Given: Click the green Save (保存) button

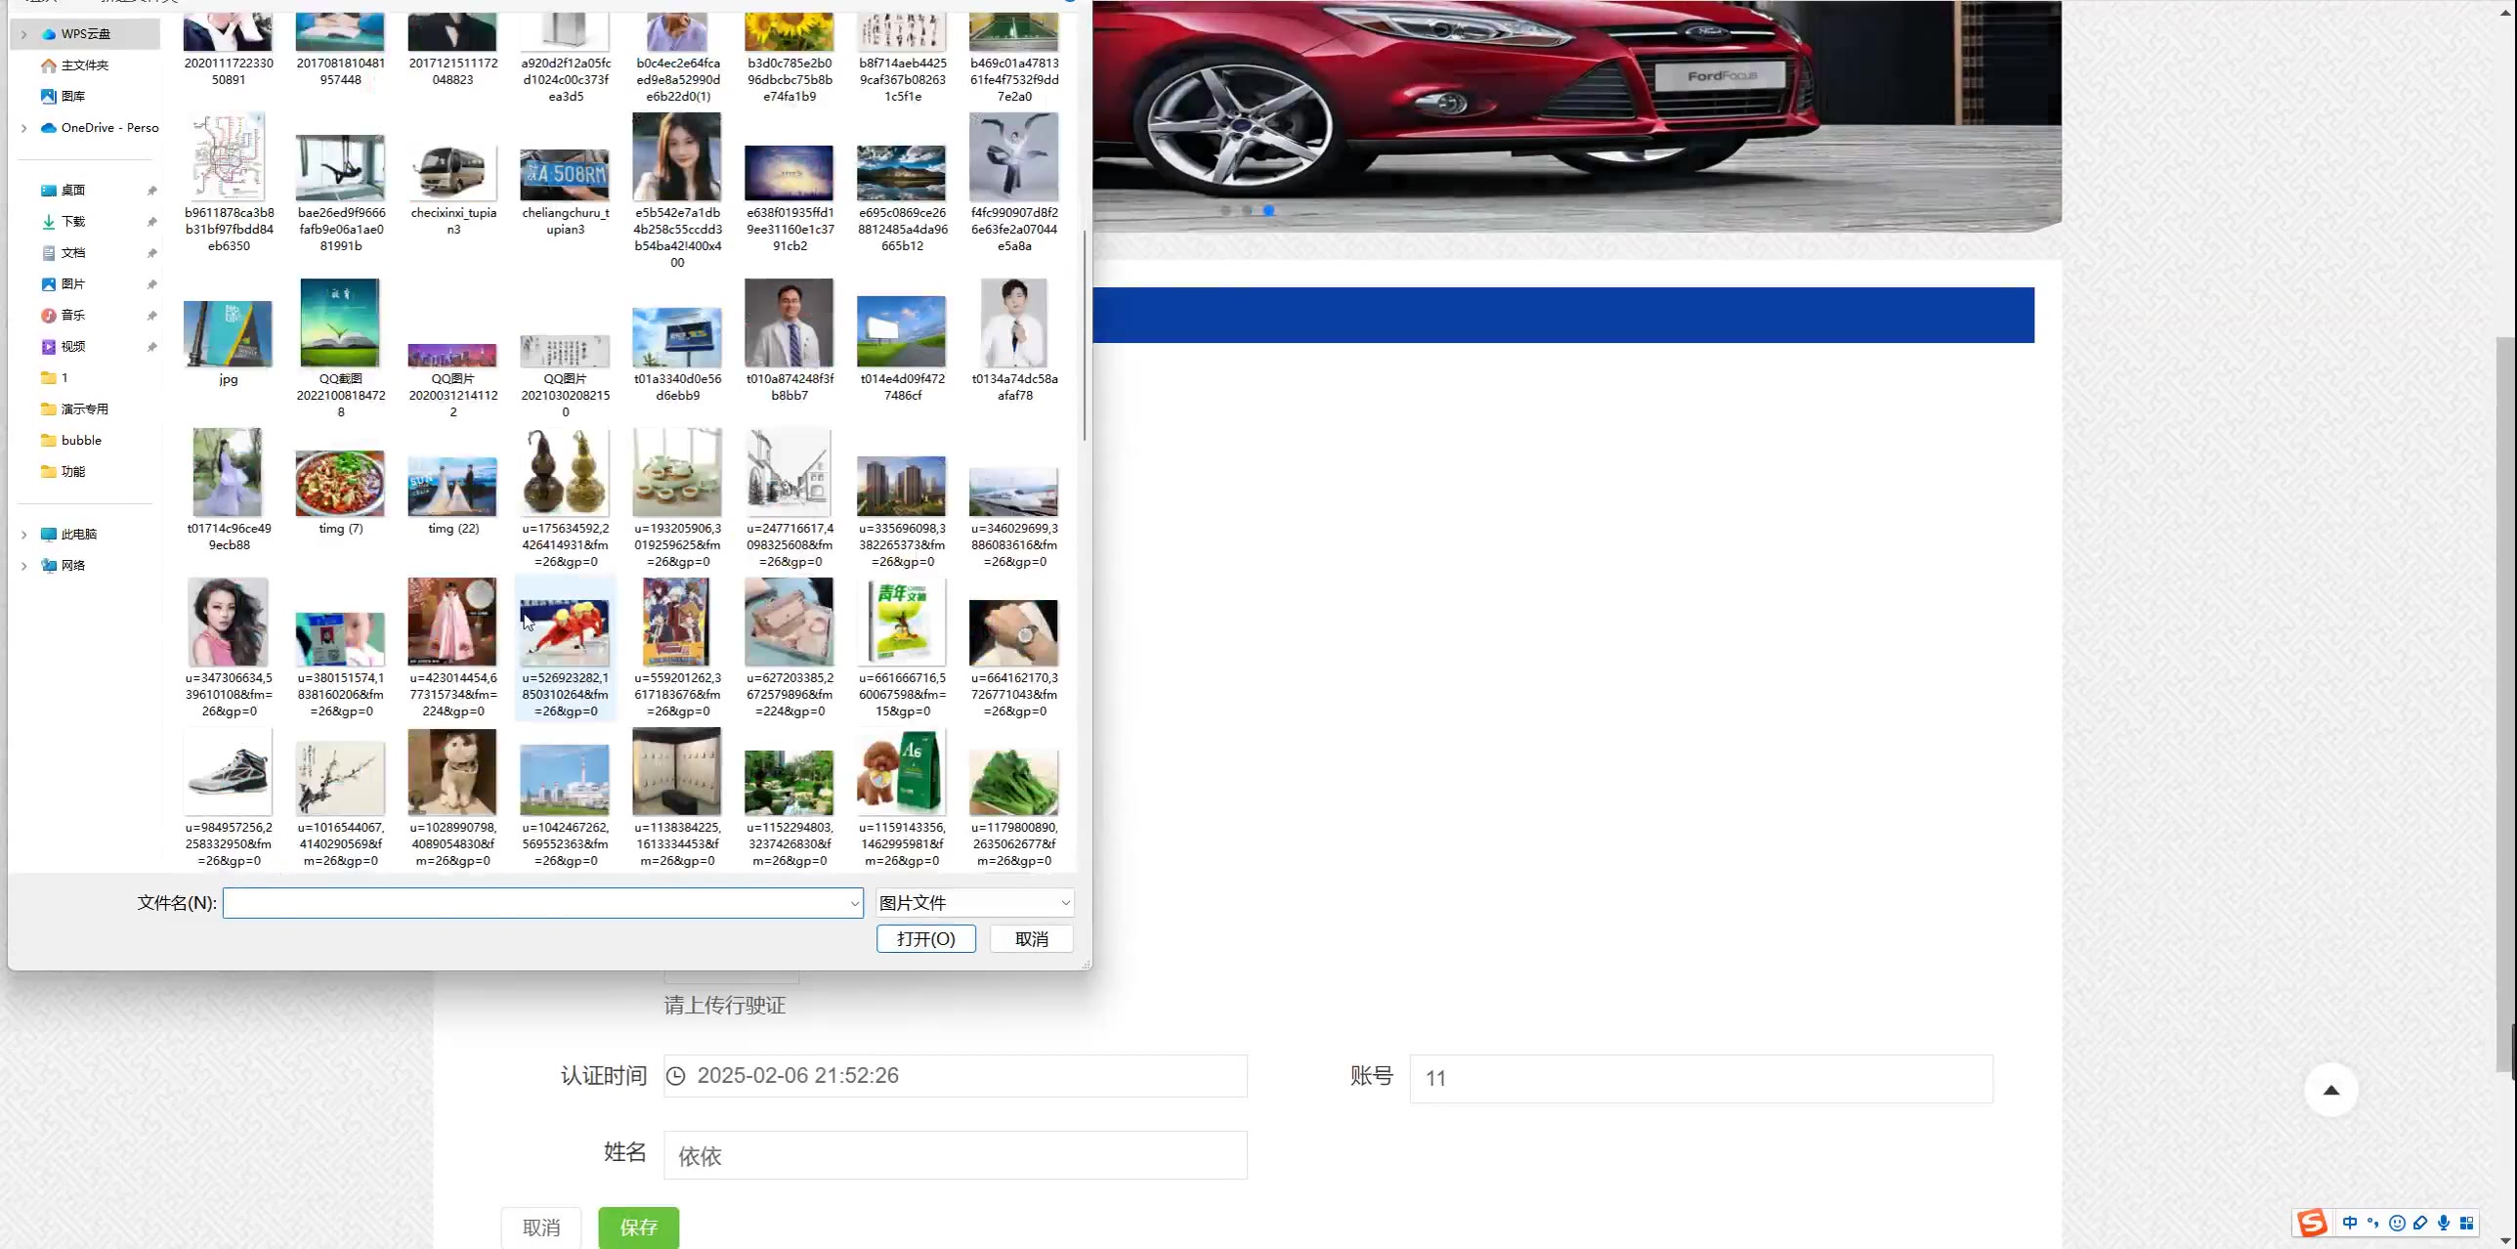Looking at the screenshot, I should click(638, 1227).
